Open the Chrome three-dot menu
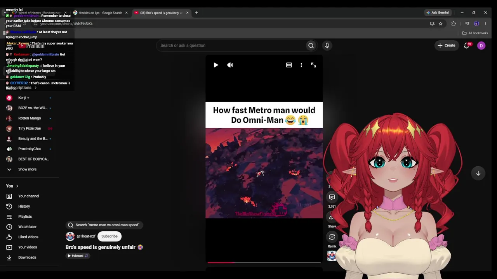497x279 pixels. coord(485,24)
